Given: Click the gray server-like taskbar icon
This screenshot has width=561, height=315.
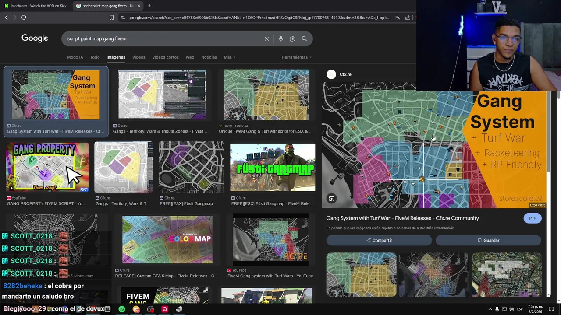Looking at the screenshot, I should tap(179, 309).
